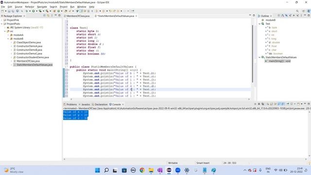Toggle Show Console on standard out
The width and height of the screenshot is (311, 175).
279,104
